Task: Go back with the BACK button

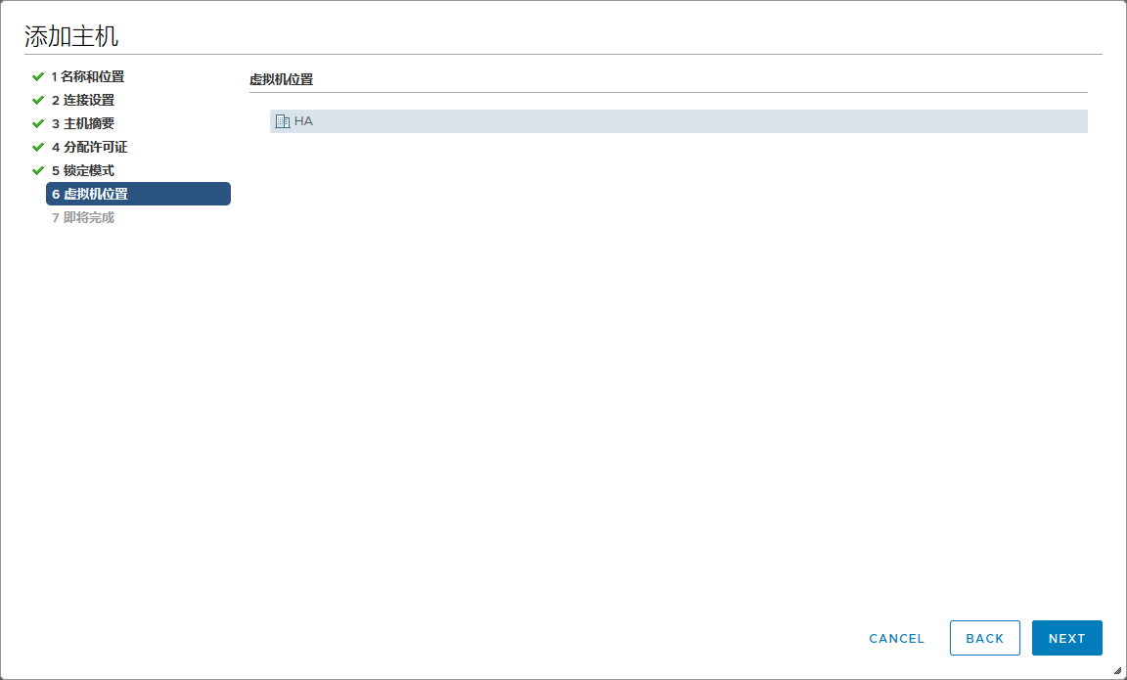Action: (x=984, y=638)
